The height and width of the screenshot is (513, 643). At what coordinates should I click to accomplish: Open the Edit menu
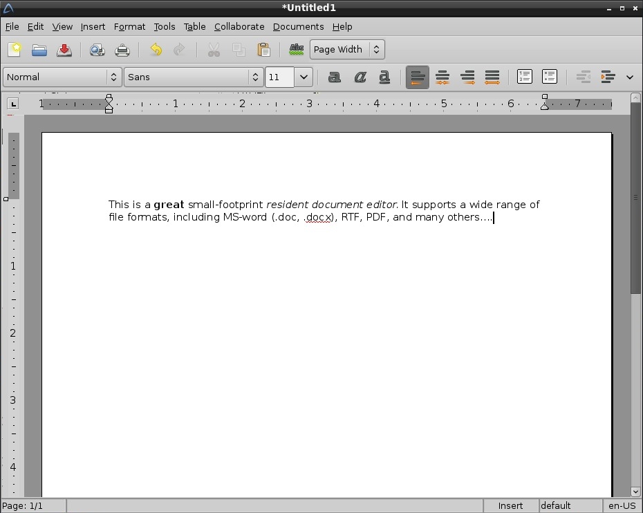(36, 27)
